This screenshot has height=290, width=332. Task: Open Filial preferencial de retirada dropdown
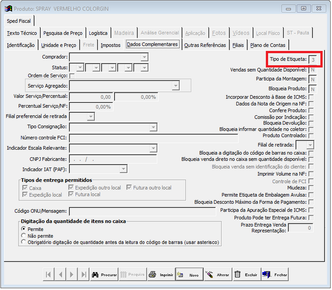(91, 117)
